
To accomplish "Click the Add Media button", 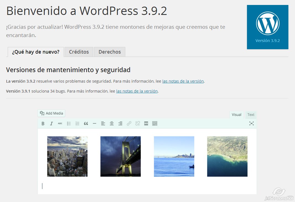I will click(x=51, y=113).
